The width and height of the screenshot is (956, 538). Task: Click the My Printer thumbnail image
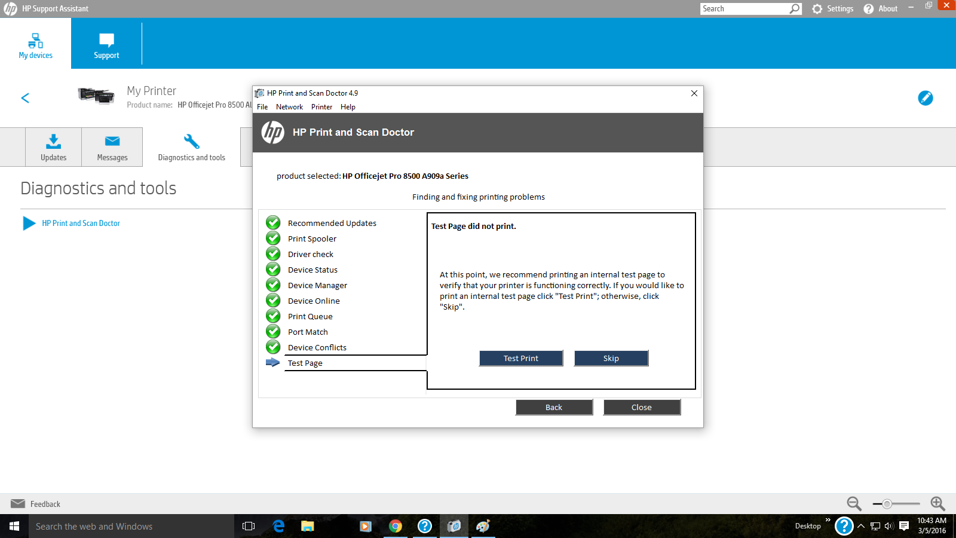pyautogui.click(x=96, y=96)
